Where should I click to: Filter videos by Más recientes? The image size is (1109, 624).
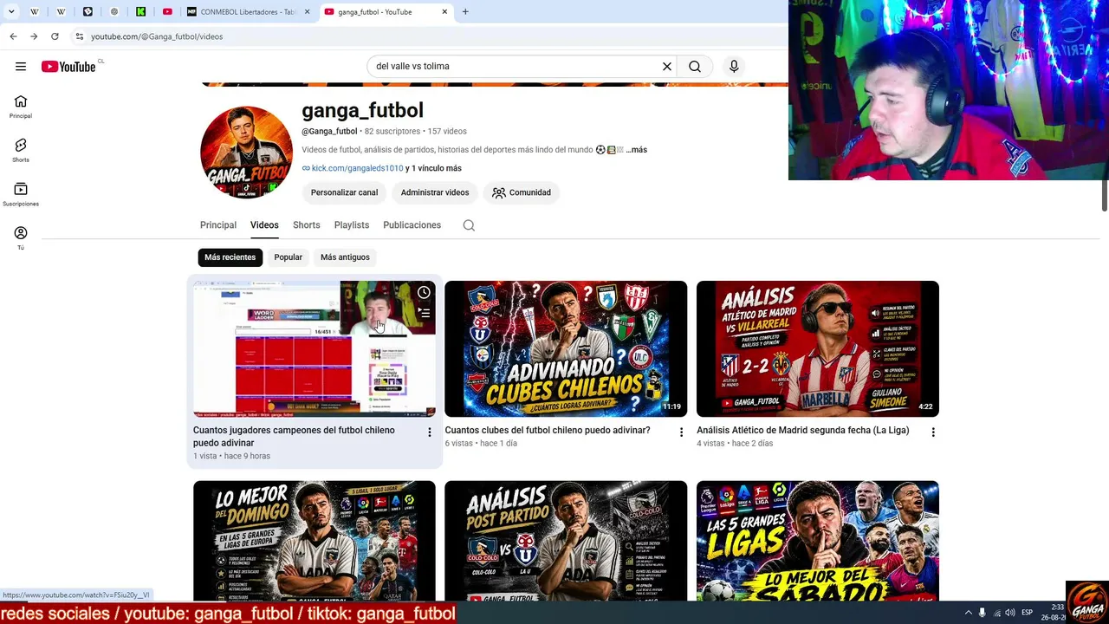[x=230, y=257]
